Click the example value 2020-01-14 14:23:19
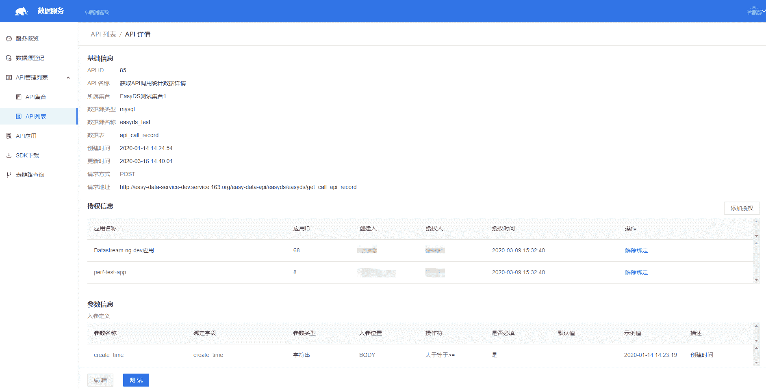 651,355
